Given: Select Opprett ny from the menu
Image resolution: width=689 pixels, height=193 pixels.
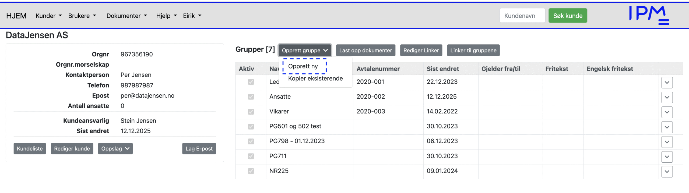Looking at the screenshot, I should click(303, 66).
